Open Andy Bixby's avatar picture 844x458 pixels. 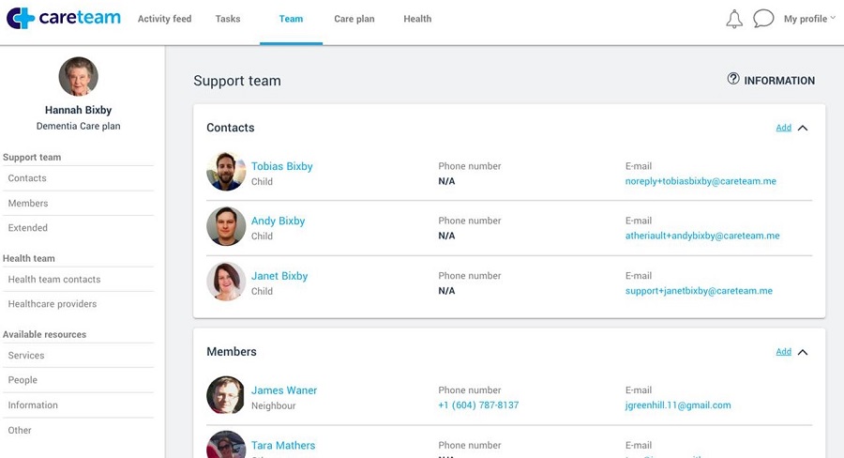pyautogui.click(x=226, y=226)
